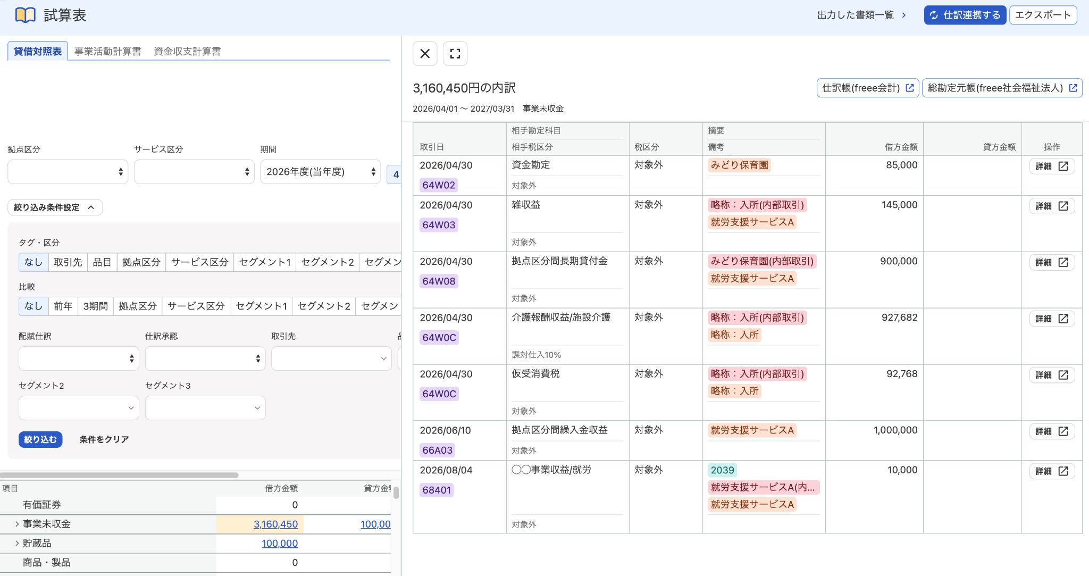The image size is (1089, 576).
Task: Click 条件をクリア to reset filters
Action: tap(104, 439)
